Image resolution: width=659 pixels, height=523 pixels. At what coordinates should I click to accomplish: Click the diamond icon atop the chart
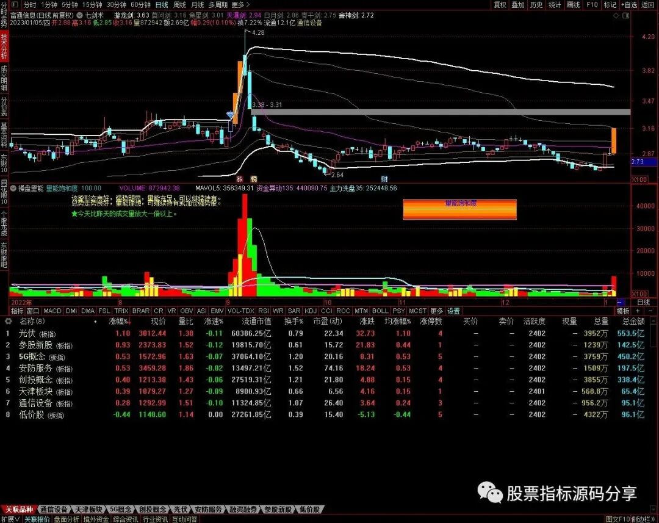coord(616,15)
